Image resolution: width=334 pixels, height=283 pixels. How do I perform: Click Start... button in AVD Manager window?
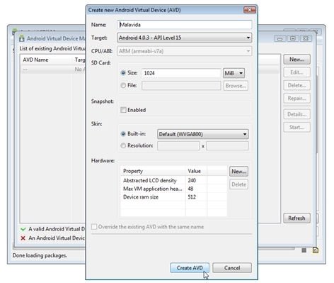pos(296,128)
